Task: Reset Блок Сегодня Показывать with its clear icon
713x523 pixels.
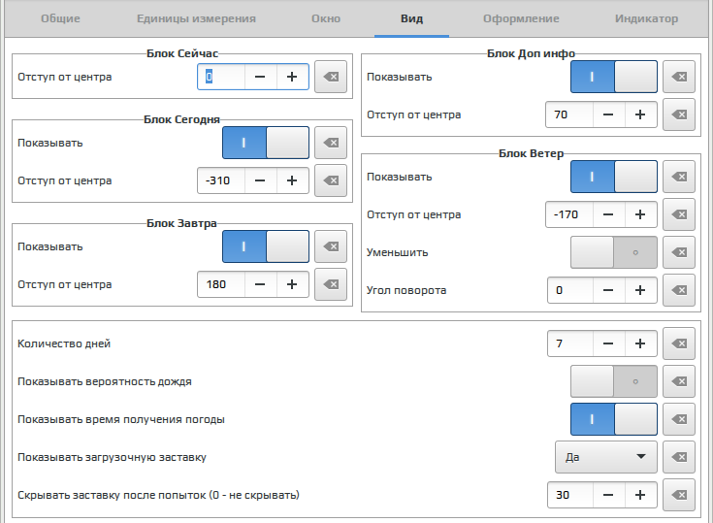Action: coord(331,143)
